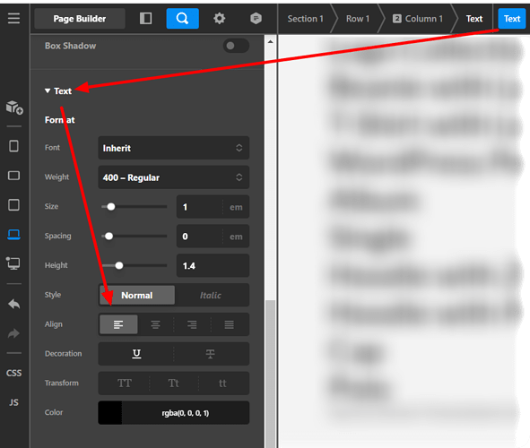Open the black text color swatch
The image size is (530, 448).
tap(109, 412)
